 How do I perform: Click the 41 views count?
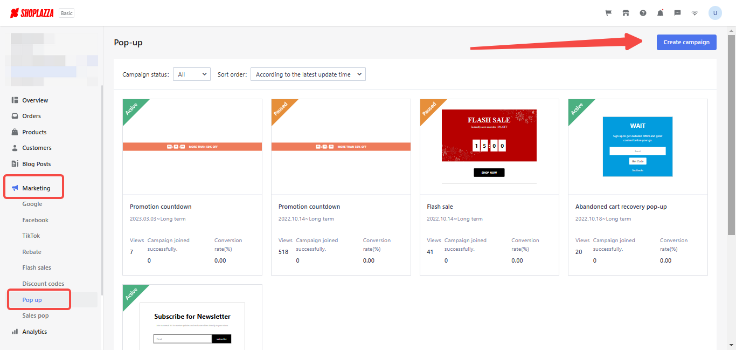click(430, 252)
